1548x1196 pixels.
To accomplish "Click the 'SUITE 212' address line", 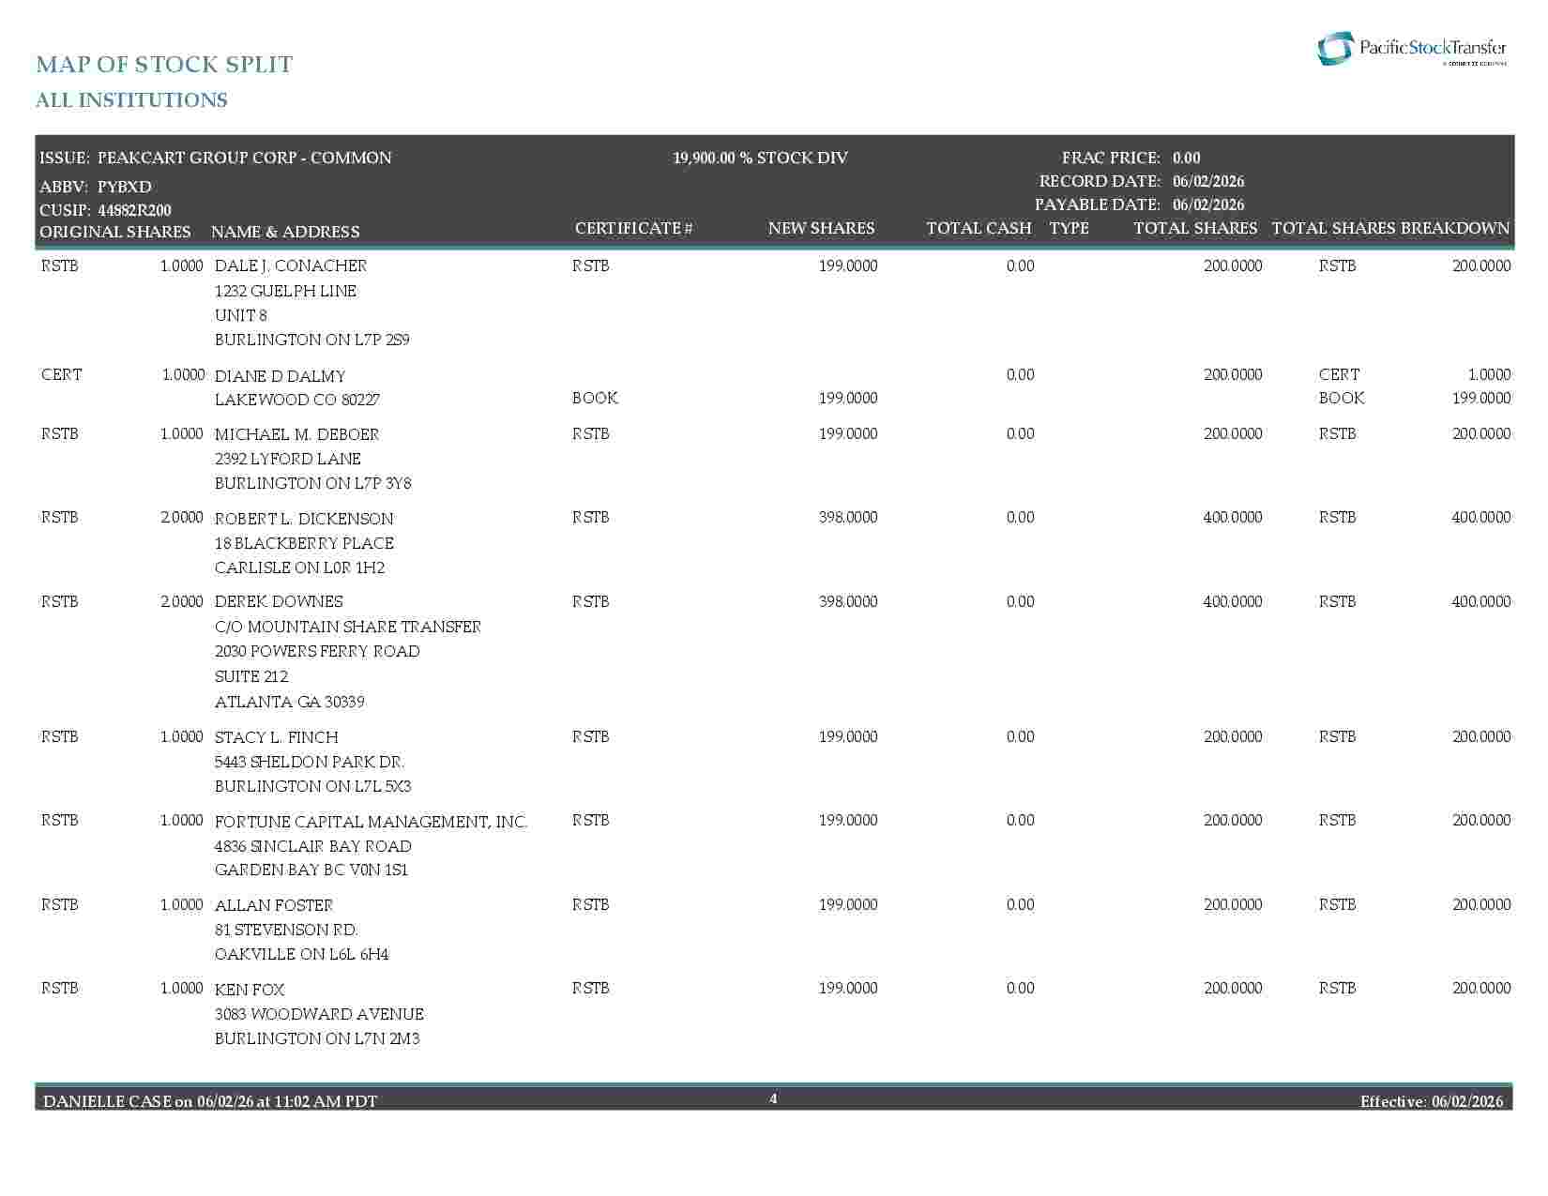I will point(251,676).
